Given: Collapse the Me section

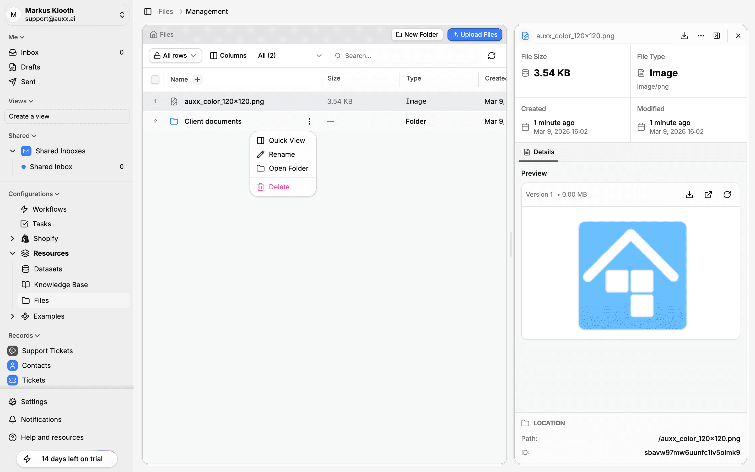Looking at the screenshot, I should coord(17,37).
